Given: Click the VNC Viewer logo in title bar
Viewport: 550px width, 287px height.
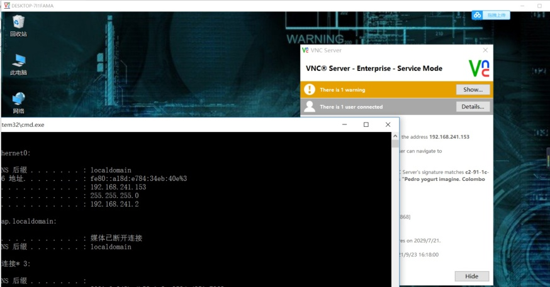Looking at the screenshot, I should pyautogui.click(x=7, y=6).
